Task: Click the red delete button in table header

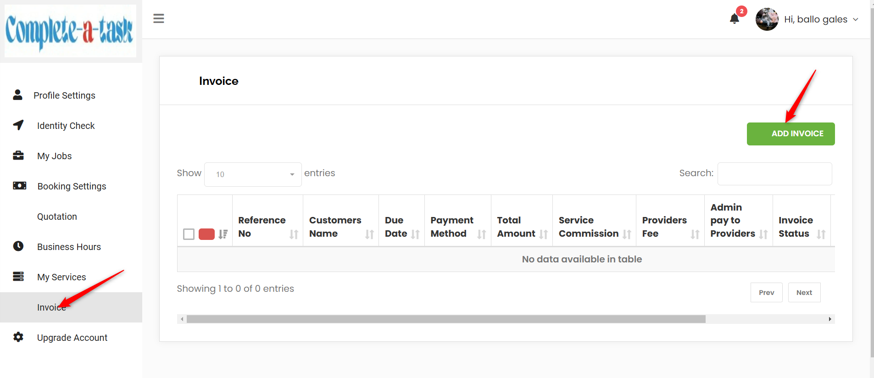Action: [x=206, y=234]
